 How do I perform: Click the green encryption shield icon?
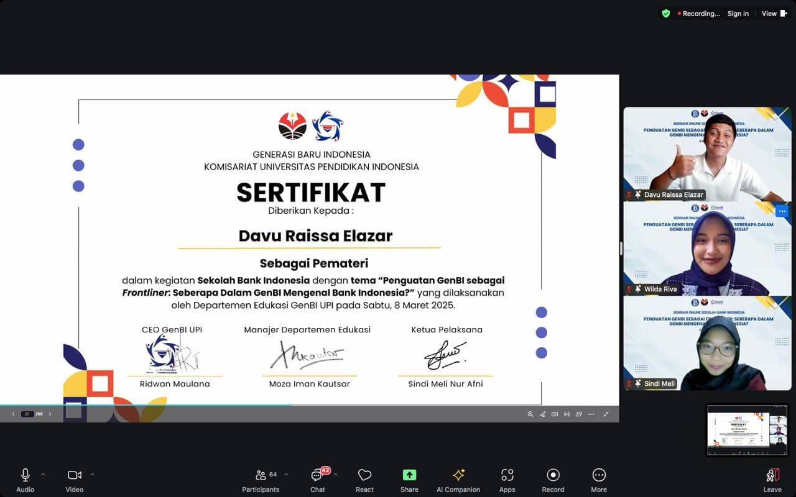click(x=666, y=14)
